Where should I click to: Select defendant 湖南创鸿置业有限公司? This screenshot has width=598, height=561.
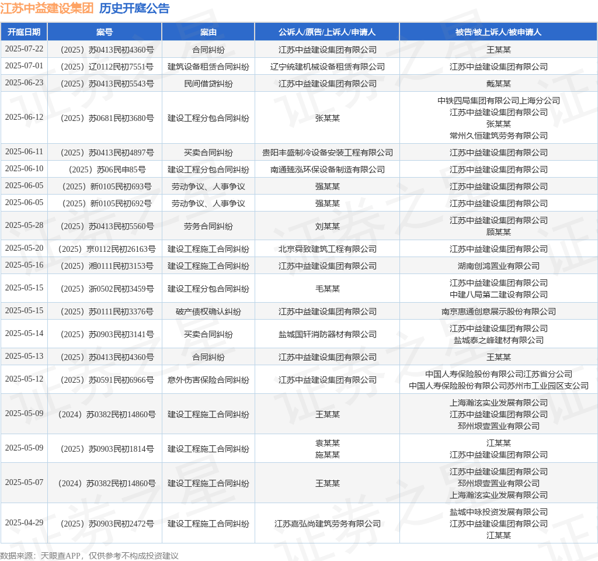pos(498,266)
